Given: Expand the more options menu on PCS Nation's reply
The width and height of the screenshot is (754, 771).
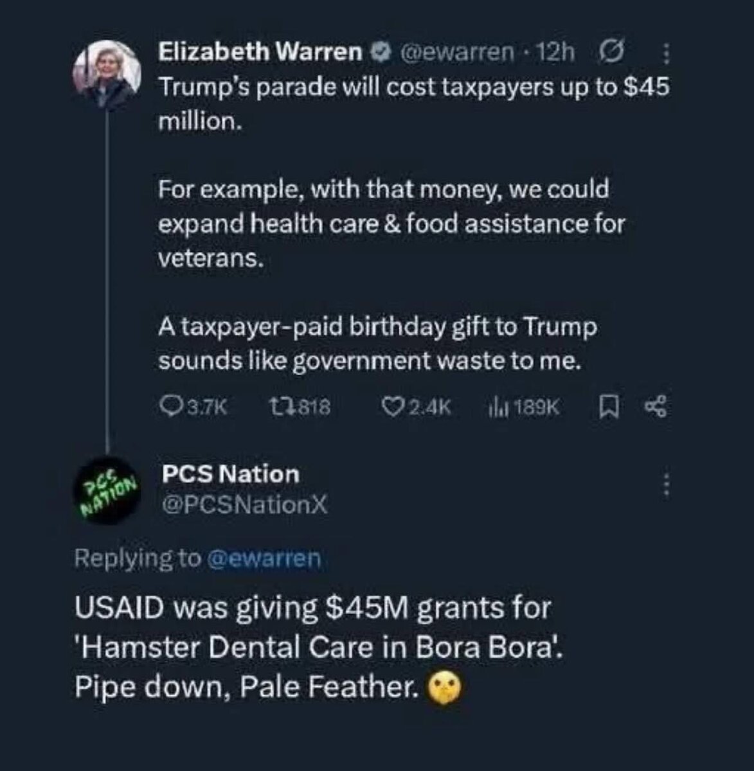Looking at the screenshot, I should (666, 484).
